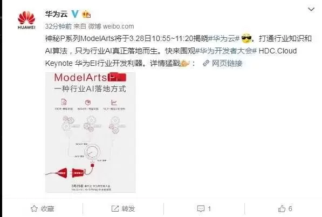
Task: Open the 网页链接 web link
Action: [x=227, y=63]
